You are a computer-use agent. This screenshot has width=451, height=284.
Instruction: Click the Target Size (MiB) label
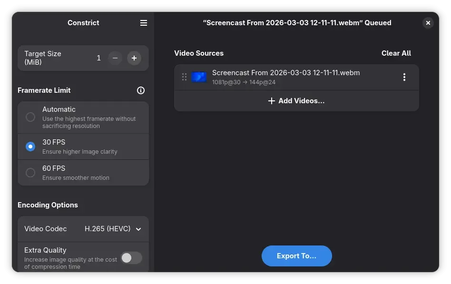point(43,58)
